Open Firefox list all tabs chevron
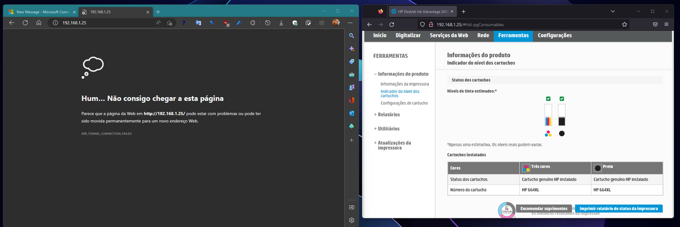 tap(613, 11)
